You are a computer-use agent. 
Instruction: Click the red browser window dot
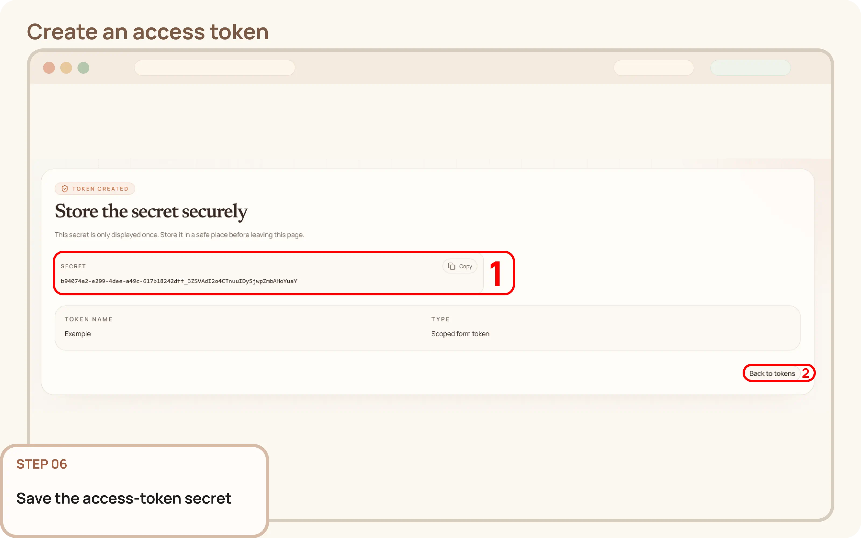pyautogui.click(x=50, y=68)
